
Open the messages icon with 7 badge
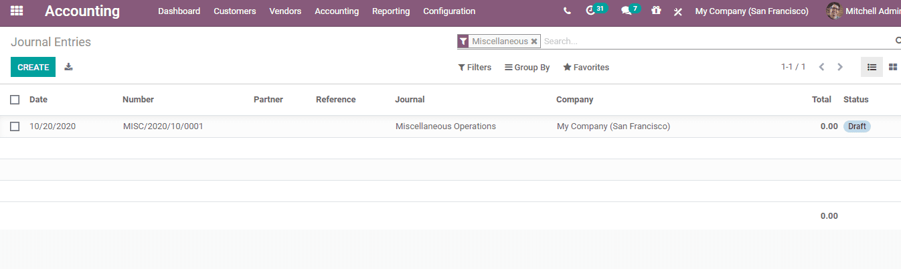pos(626,11)
